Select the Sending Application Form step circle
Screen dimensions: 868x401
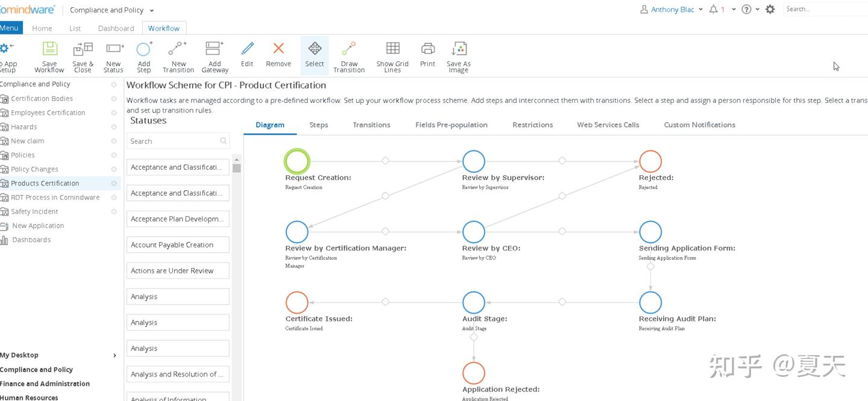(650, 232)
